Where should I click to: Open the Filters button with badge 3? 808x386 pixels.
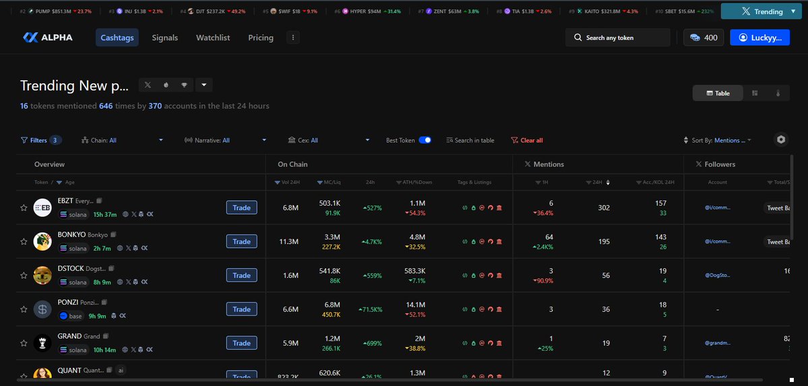41,140
